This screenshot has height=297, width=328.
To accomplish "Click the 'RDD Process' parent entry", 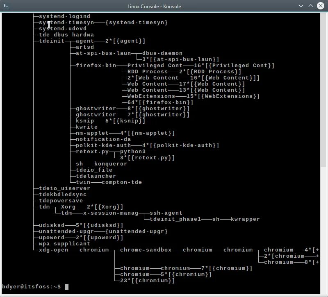I will [x=148, y=71].
